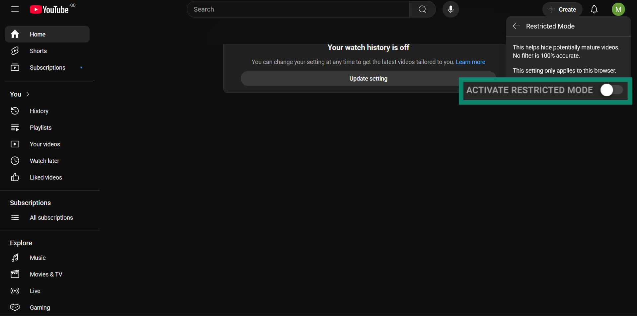Select the Liked videos thumbs-up icon
637x316 pixels.
(x=15, y=177)
